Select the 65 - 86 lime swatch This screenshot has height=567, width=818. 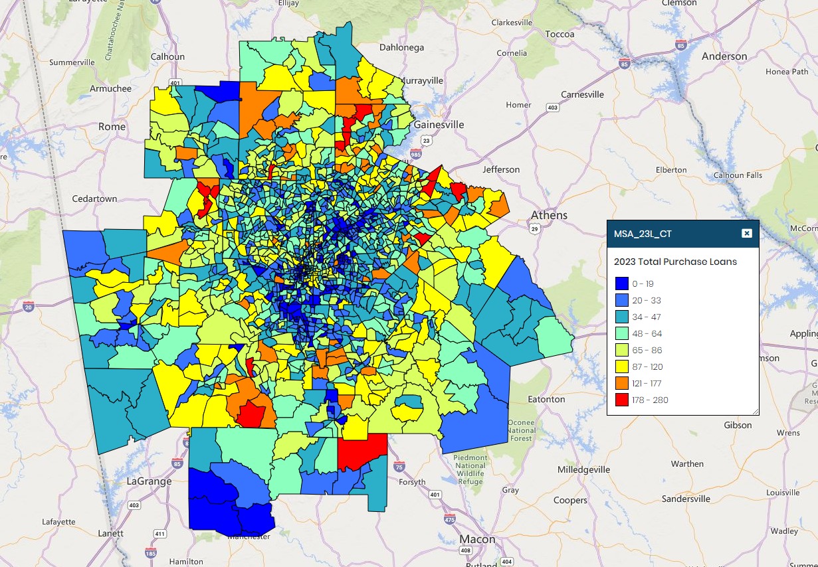pos(622,350)
